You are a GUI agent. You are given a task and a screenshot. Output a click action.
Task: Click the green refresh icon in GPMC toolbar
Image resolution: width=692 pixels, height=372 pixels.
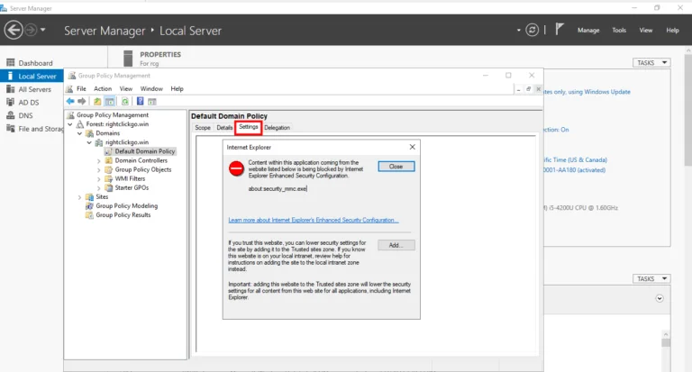[125, 102]
